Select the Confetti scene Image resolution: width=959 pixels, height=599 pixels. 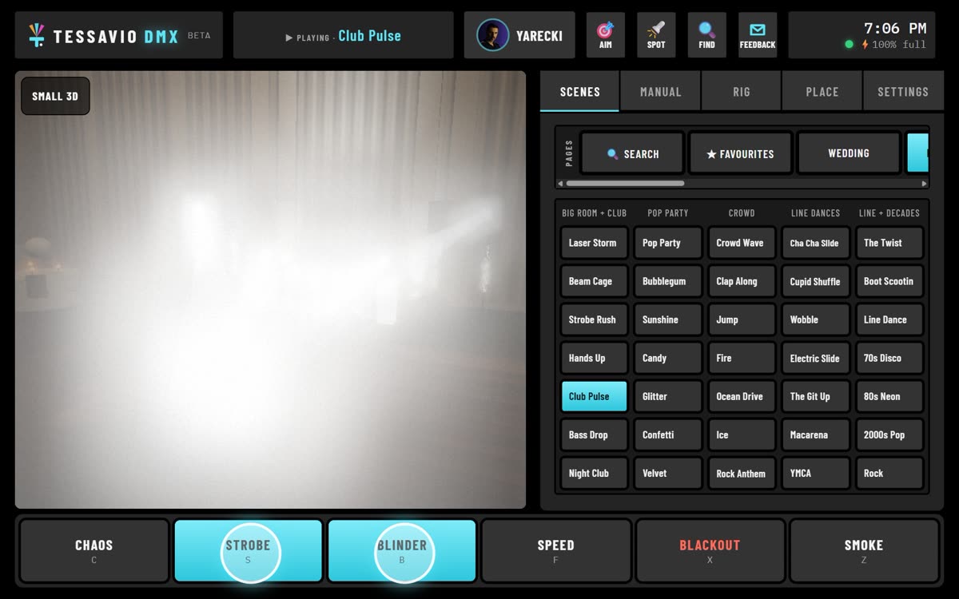(668, 434)
